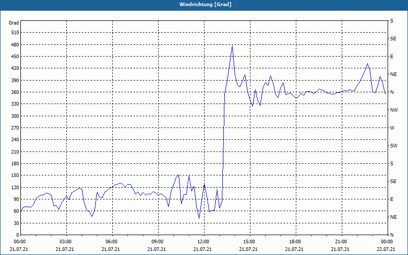The width and height of the screenshot is (408, 255).
Task: Click the W compass label on right axis
Action: (392, 128)
